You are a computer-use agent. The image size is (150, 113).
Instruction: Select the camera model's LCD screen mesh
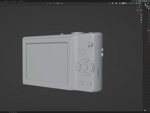[47, 63]
